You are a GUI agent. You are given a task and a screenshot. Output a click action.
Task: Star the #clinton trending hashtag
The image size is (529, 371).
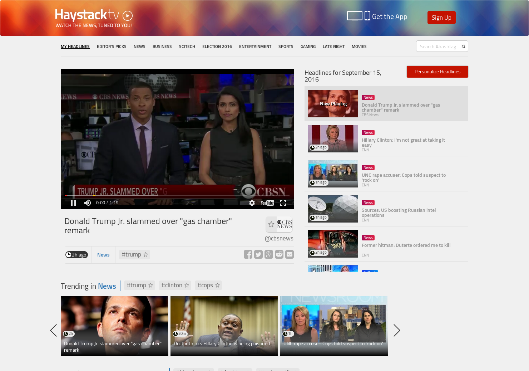[187, 285]
